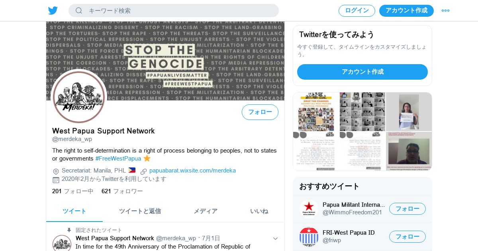Click FRI-West Papua ID avatar icon
The width and height of the screenshot is (478, 251).
point(309,237)
